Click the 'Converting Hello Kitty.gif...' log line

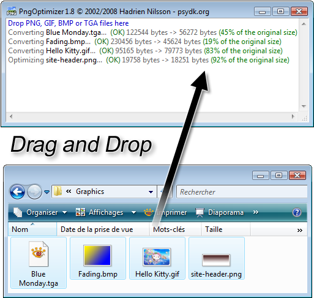click(145, 51)
